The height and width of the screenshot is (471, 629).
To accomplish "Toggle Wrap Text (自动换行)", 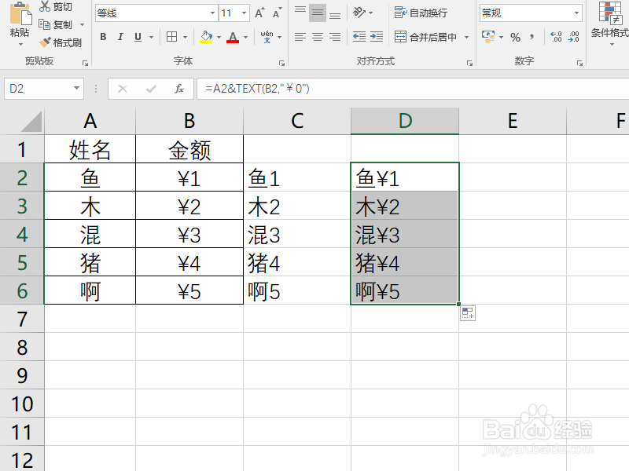I will 421,13.
